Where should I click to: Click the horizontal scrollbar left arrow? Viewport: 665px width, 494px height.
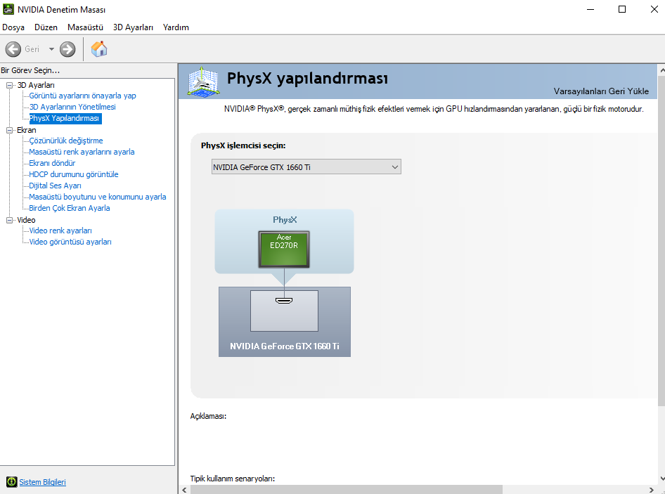184,490
